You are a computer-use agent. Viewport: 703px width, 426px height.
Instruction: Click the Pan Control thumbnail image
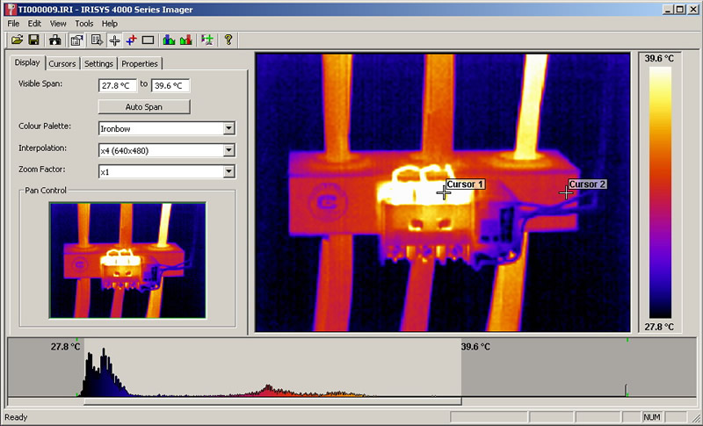pos(127,260)
